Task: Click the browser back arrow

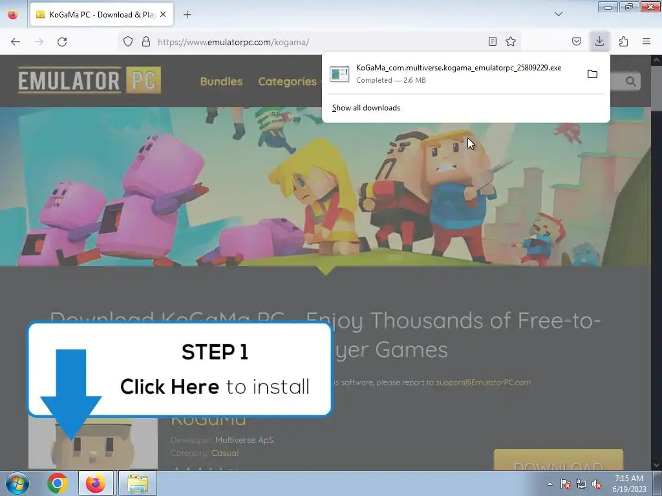Action: pos(16,42)
